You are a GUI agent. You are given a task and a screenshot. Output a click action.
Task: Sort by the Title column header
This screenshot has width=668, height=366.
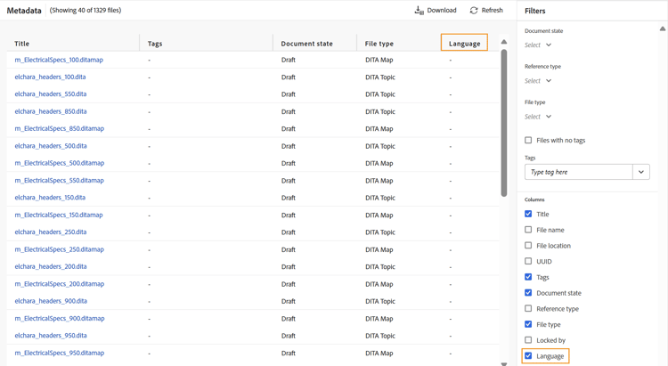[x=21, y=44]
